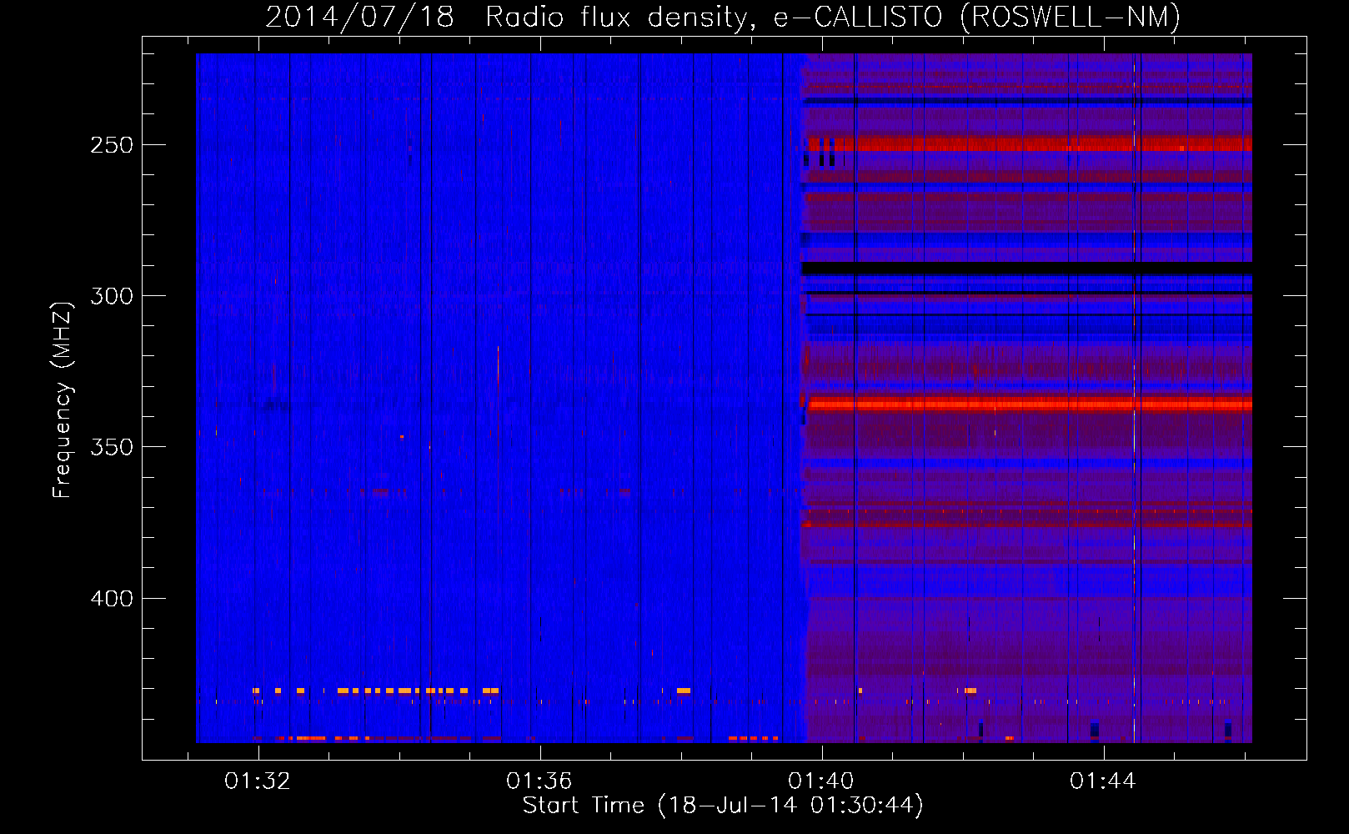The height and width of the screenshot is (834, 1349).
Task: Select the 250 frequency tick label
Action: pos(112,145)
